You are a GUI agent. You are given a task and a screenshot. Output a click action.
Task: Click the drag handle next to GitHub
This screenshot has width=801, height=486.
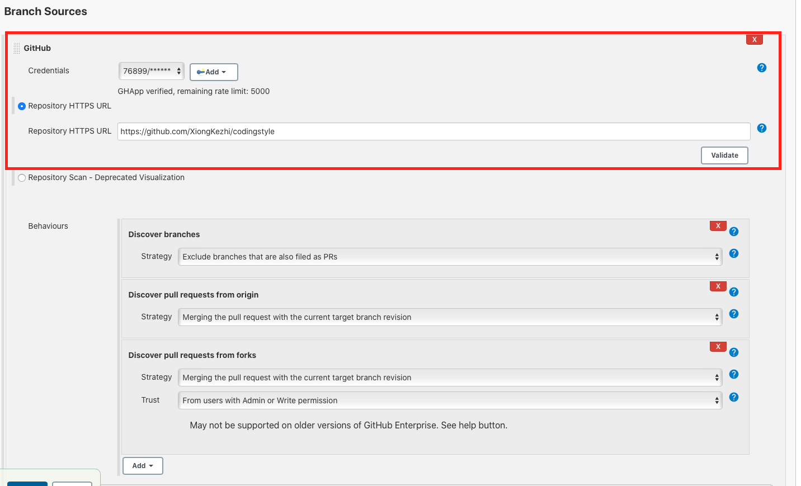click(17, 48)
